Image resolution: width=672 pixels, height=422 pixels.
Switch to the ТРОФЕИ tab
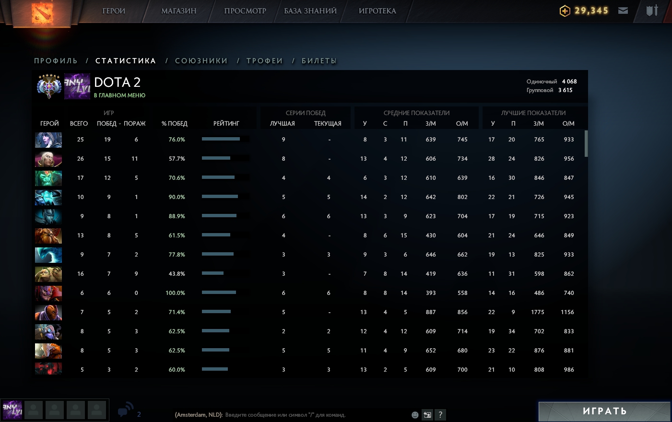265,61
